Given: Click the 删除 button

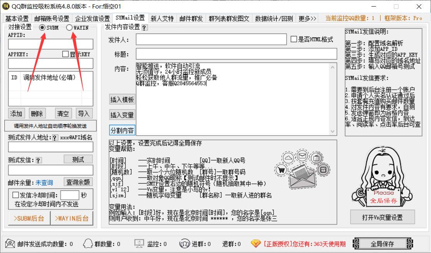Looking at the screenshot, I should [x=37, y=113].
